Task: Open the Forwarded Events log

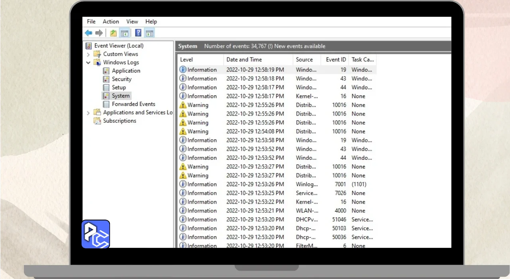Action: click(133, 104)
